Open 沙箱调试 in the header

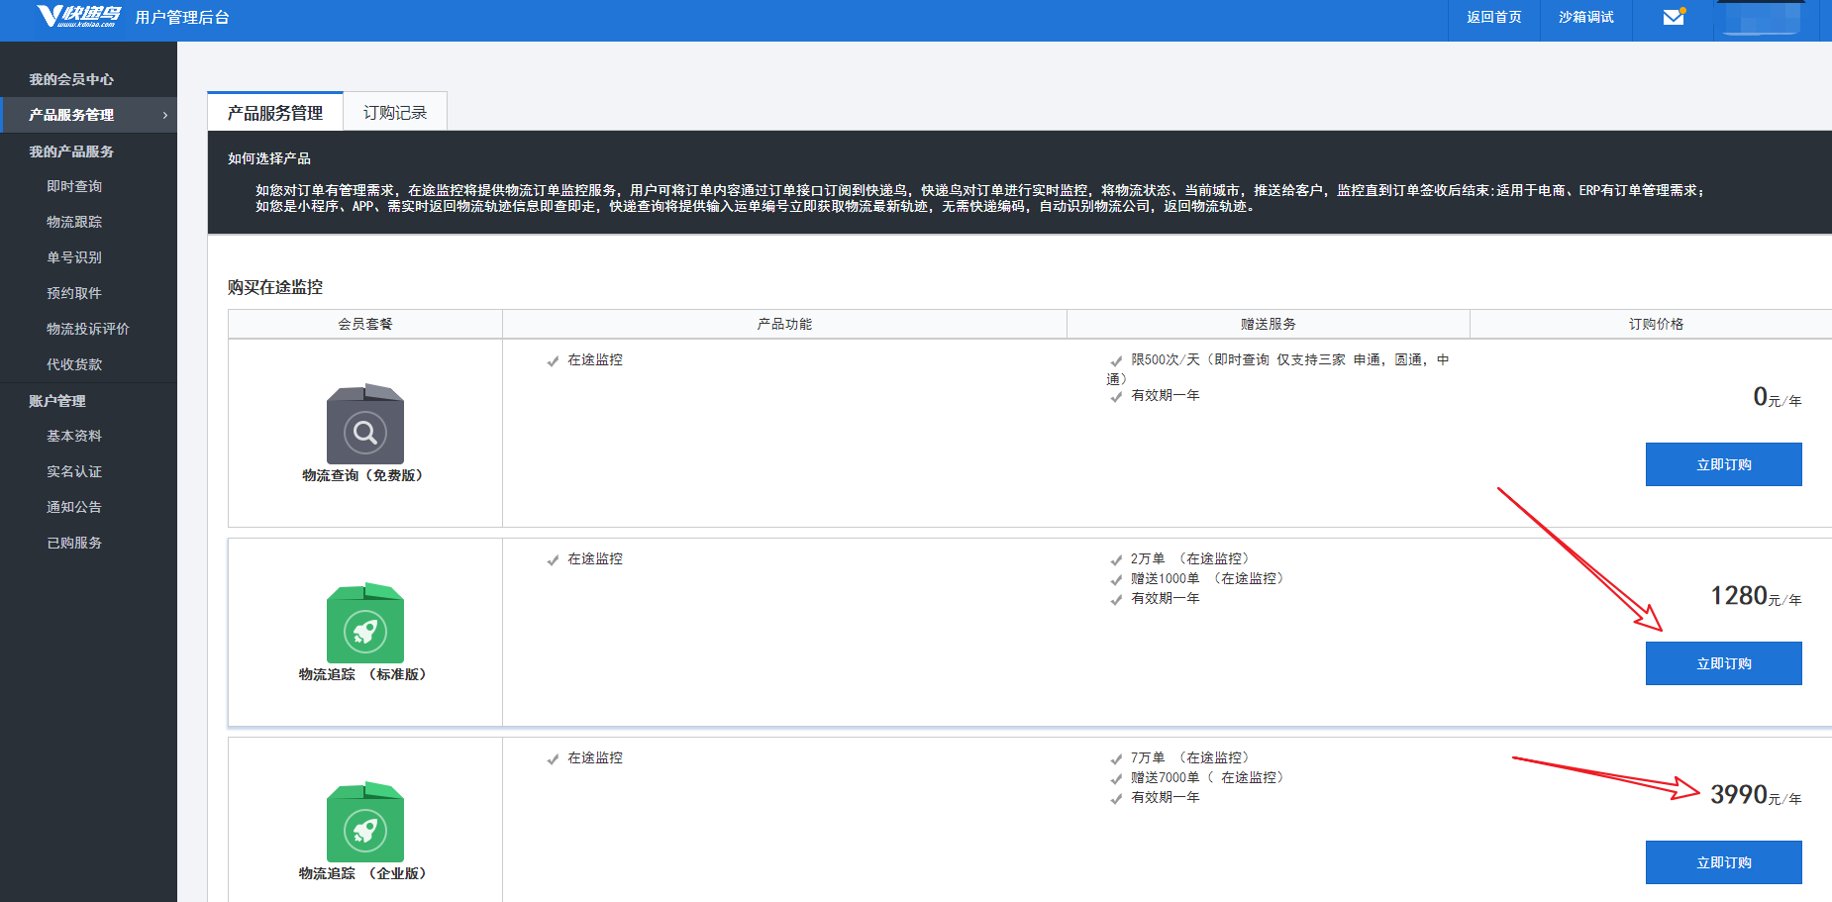1585,17
